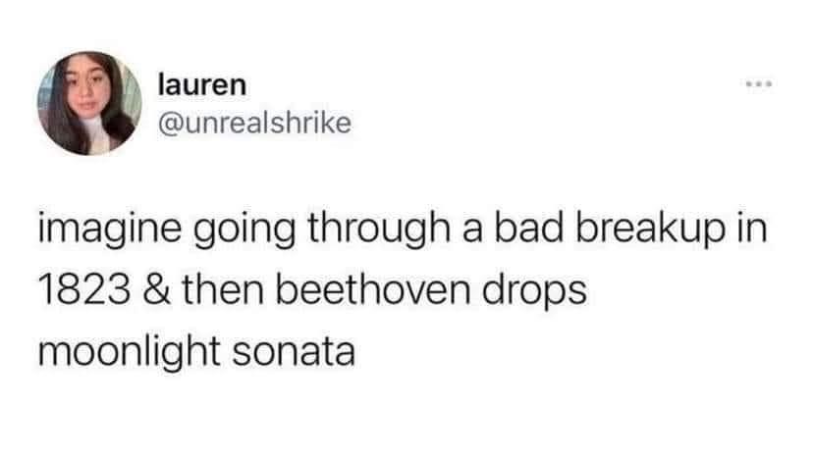Click the letter a before bad
Screen dimensions: 813x460
coord(472,231)
